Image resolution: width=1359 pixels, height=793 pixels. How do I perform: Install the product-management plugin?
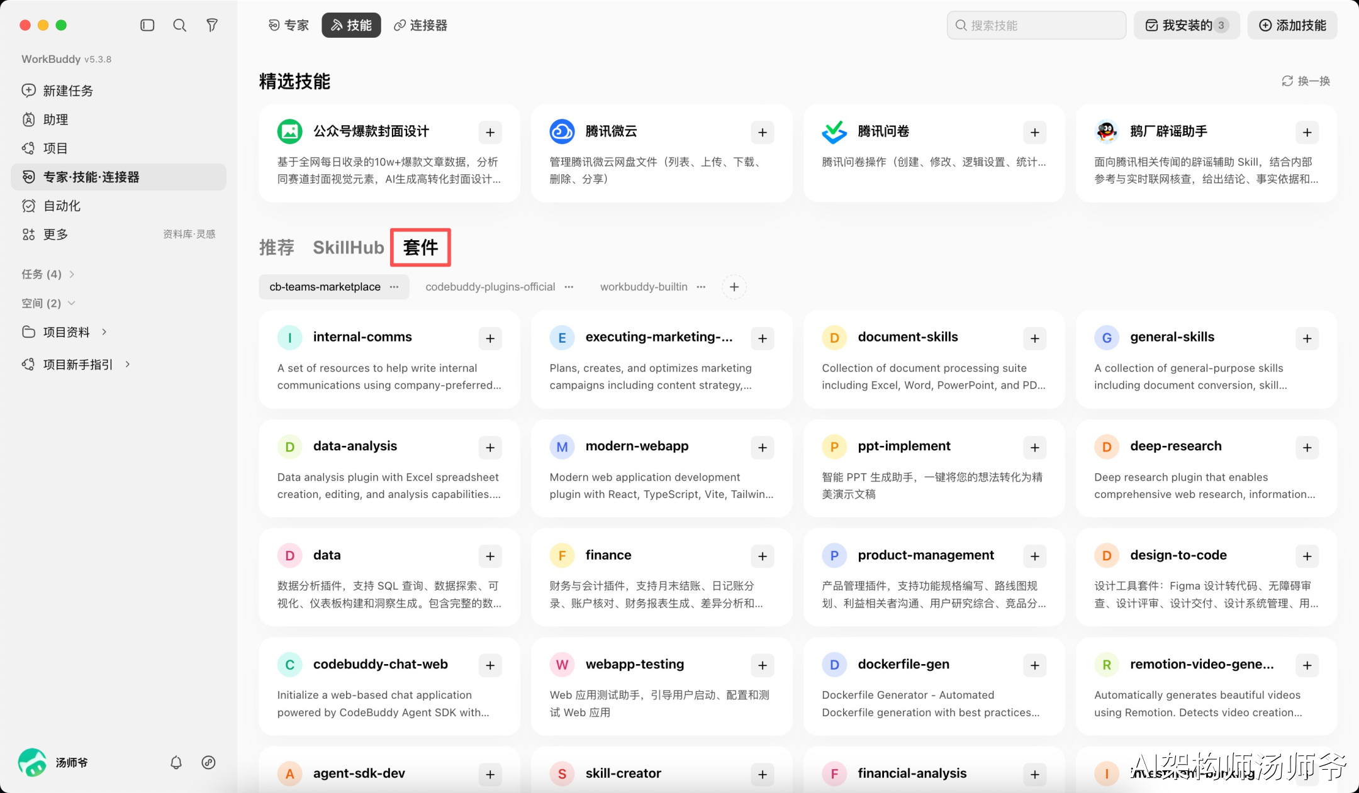(x=1035, y=556)
